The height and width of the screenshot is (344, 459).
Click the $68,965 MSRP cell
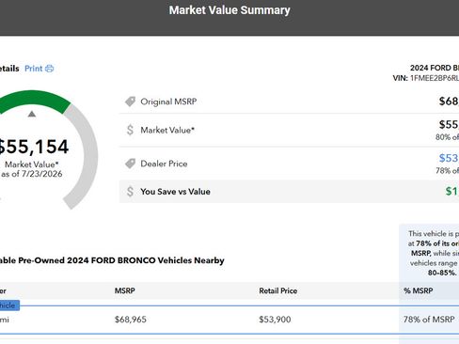click(131, 320)
